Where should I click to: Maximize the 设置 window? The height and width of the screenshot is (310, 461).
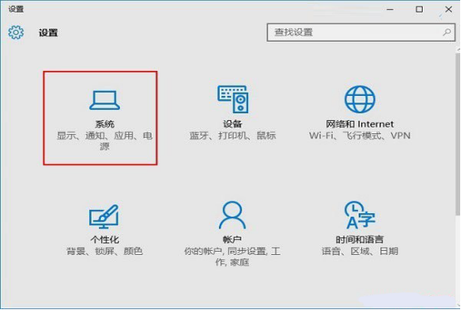[x=419, y=9]
